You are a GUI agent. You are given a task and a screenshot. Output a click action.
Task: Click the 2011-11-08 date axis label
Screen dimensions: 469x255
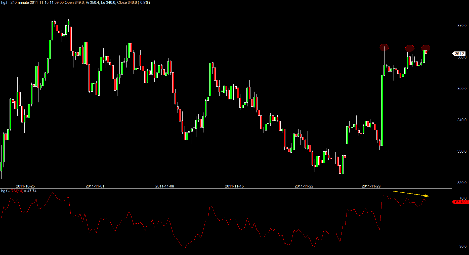click(165, 186)
